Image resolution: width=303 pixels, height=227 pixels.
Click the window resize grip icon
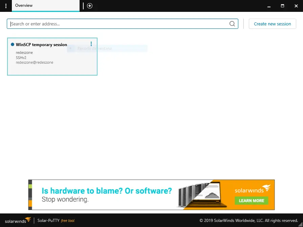[301, 225]
